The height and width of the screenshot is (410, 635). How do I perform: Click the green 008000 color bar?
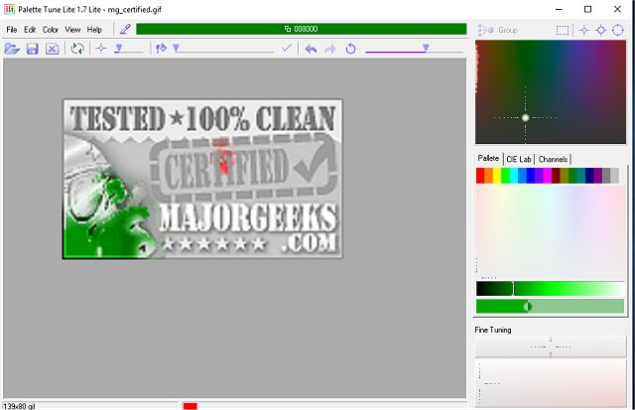coord(301,29)
